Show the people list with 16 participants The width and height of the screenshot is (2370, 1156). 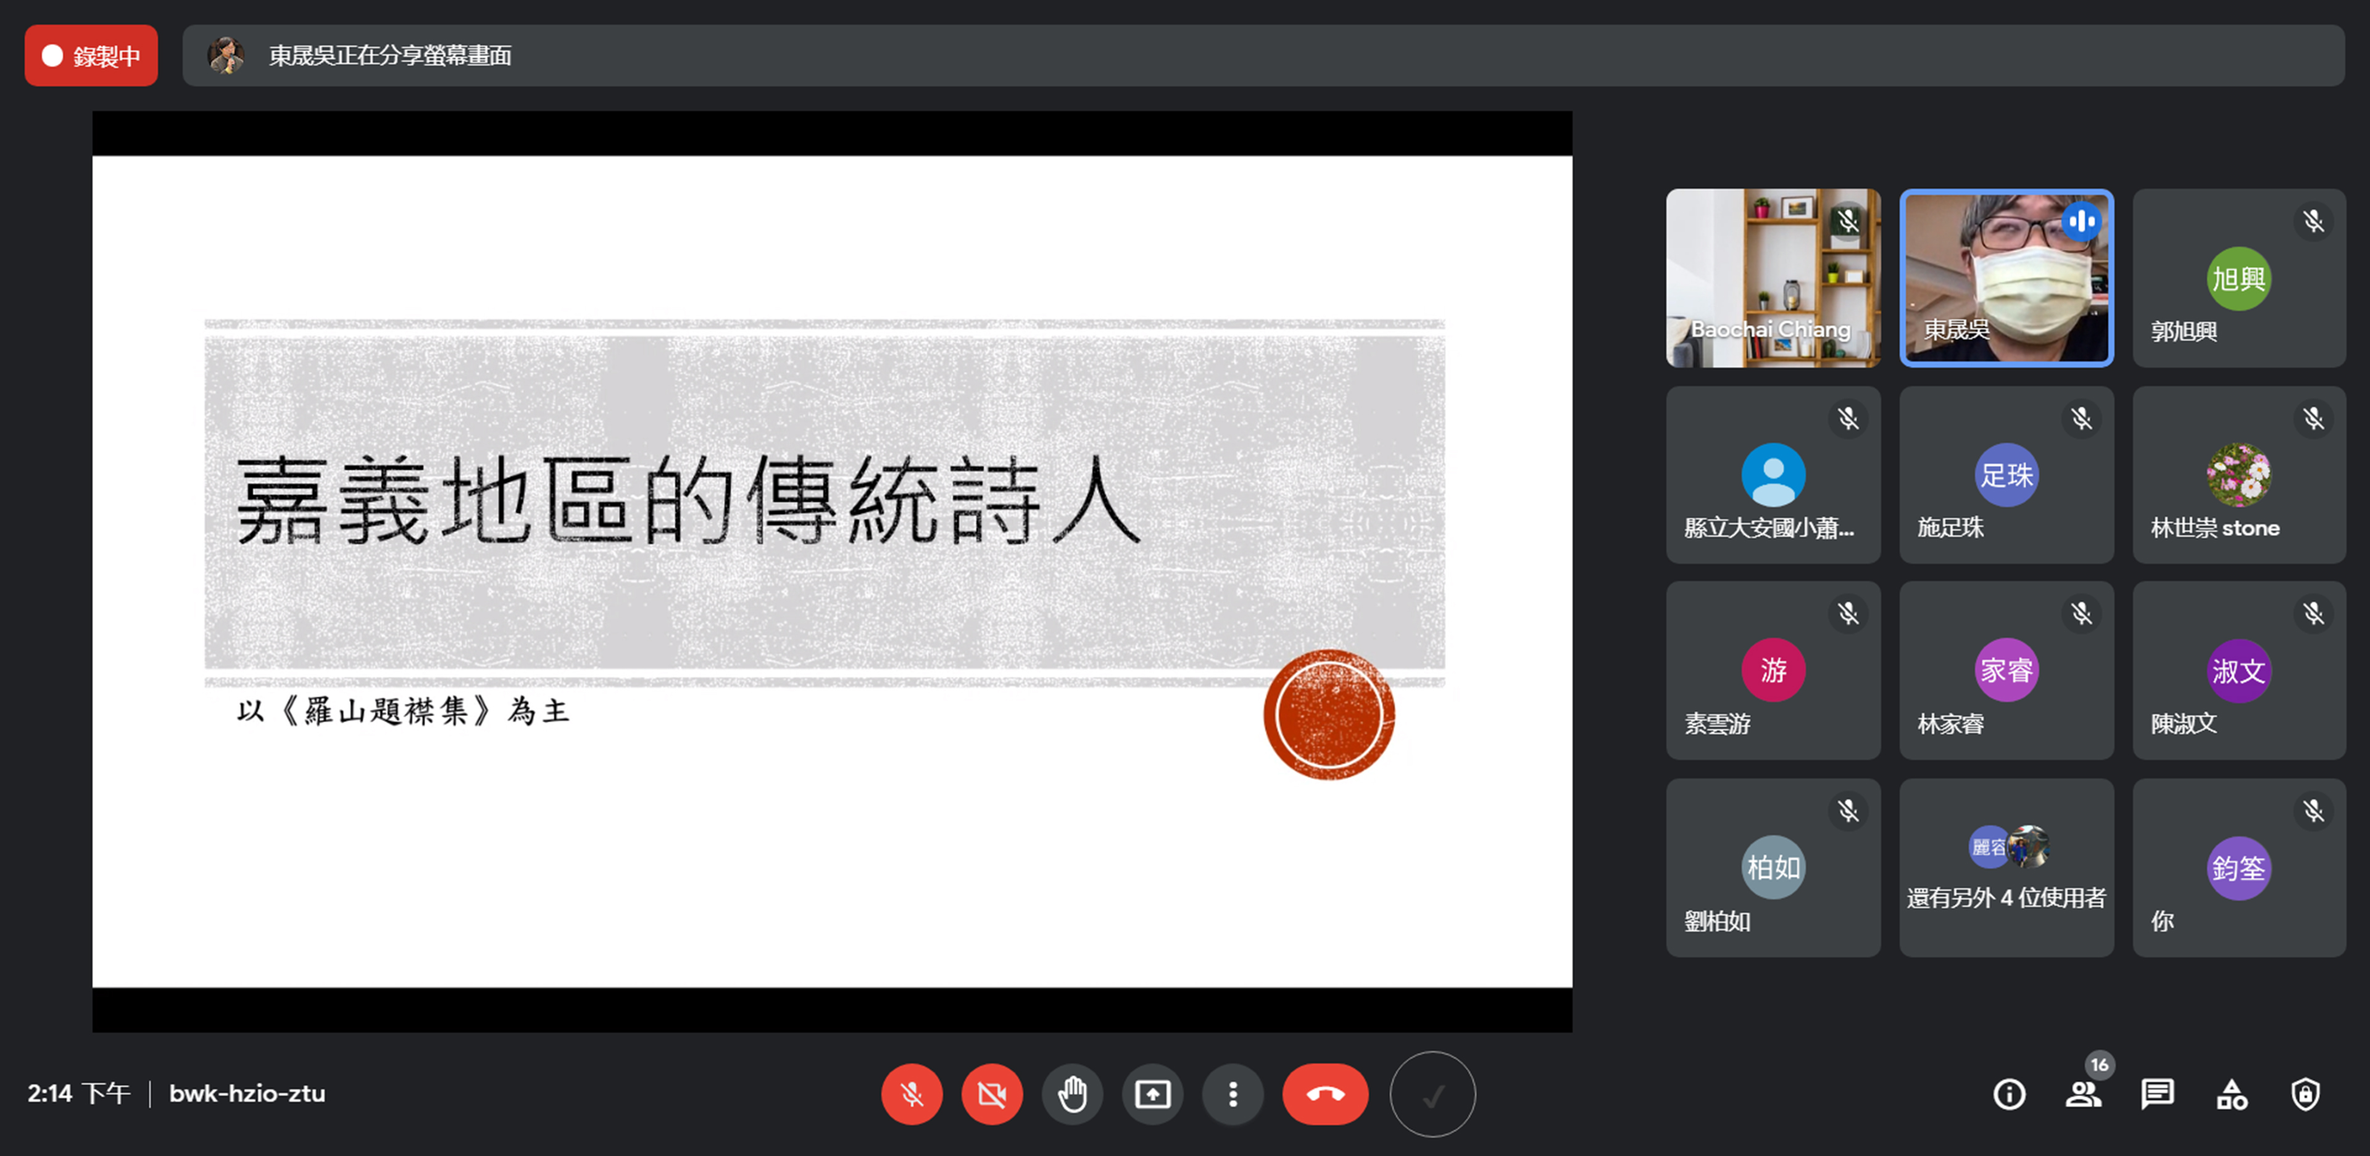pos(2083,1094)
